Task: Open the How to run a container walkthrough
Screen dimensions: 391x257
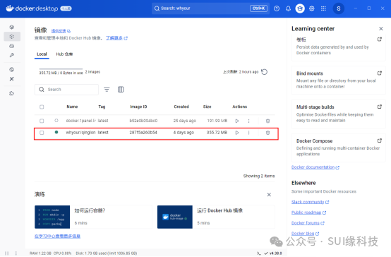Action: 93,217
